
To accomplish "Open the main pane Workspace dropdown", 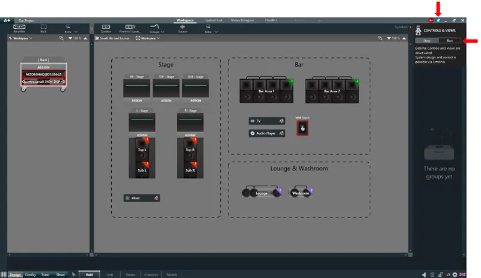I will click(x=150, y=38).
